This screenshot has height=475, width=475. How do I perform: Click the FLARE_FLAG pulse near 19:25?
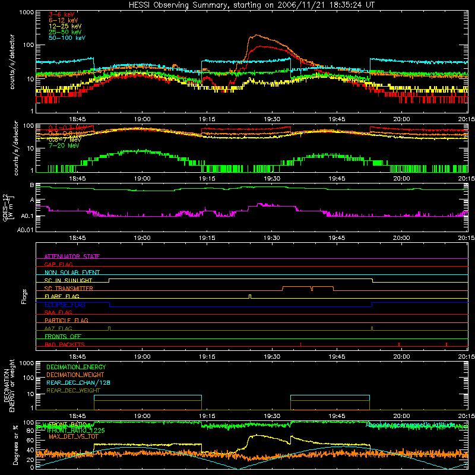click(250, 296)
